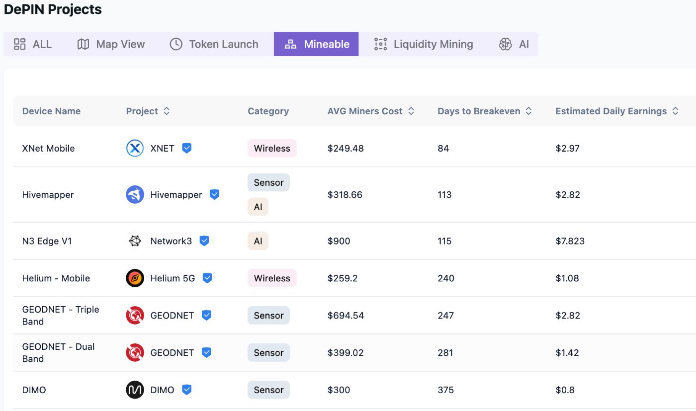Click the Network3 project logo icon
696x411 pixels.
point(135,241)
